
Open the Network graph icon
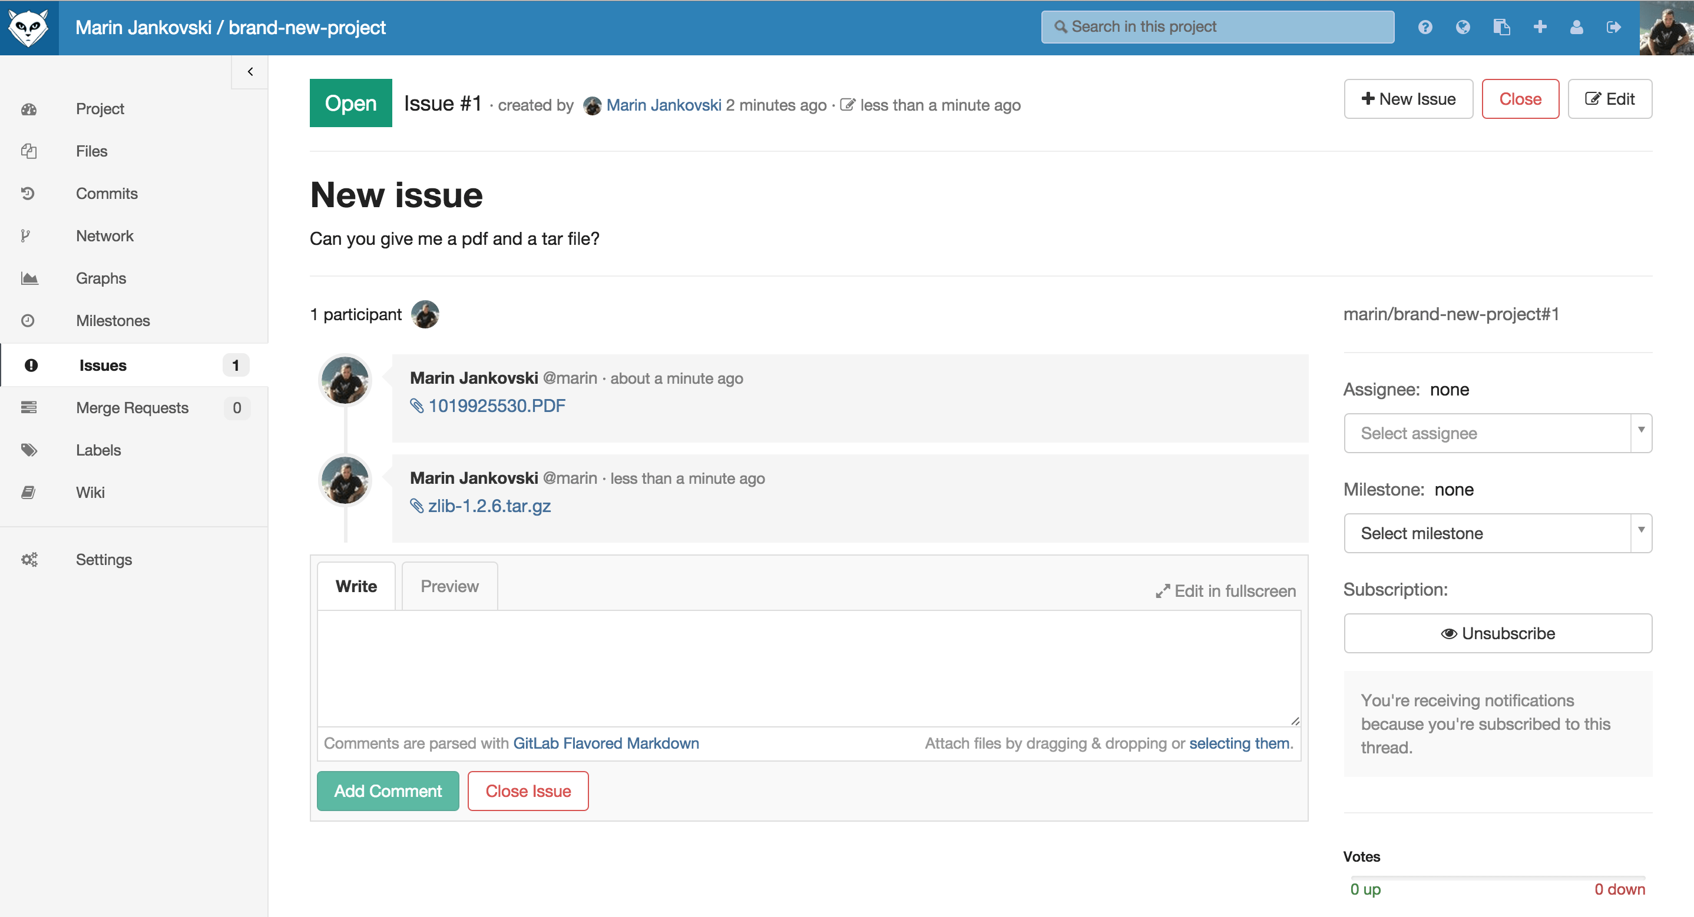tap(31, 236)
